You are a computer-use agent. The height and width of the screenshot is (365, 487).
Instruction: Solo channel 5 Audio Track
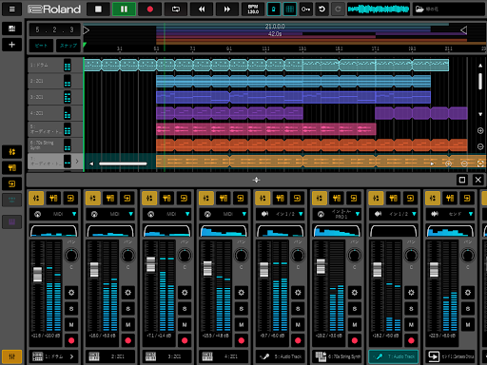pyautogui.click(x=298, y=309)
